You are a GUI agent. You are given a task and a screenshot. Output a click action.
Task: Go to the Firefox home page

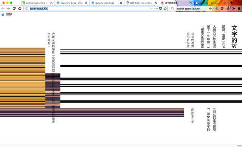[x=20, y=8]
